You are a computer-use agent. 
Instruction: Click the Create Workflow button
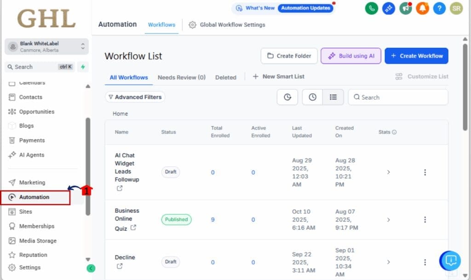click(x=416, y=56)
